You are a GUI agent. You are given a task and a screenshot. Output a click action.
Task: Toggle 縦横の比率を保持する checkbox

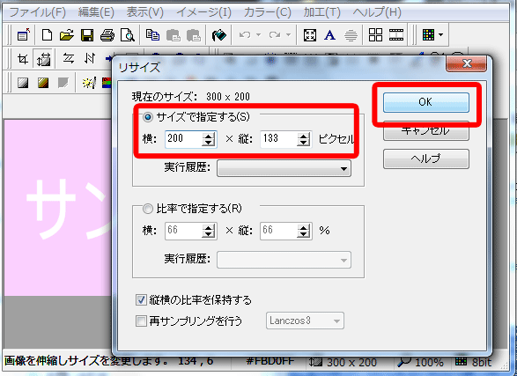point(141,300)
